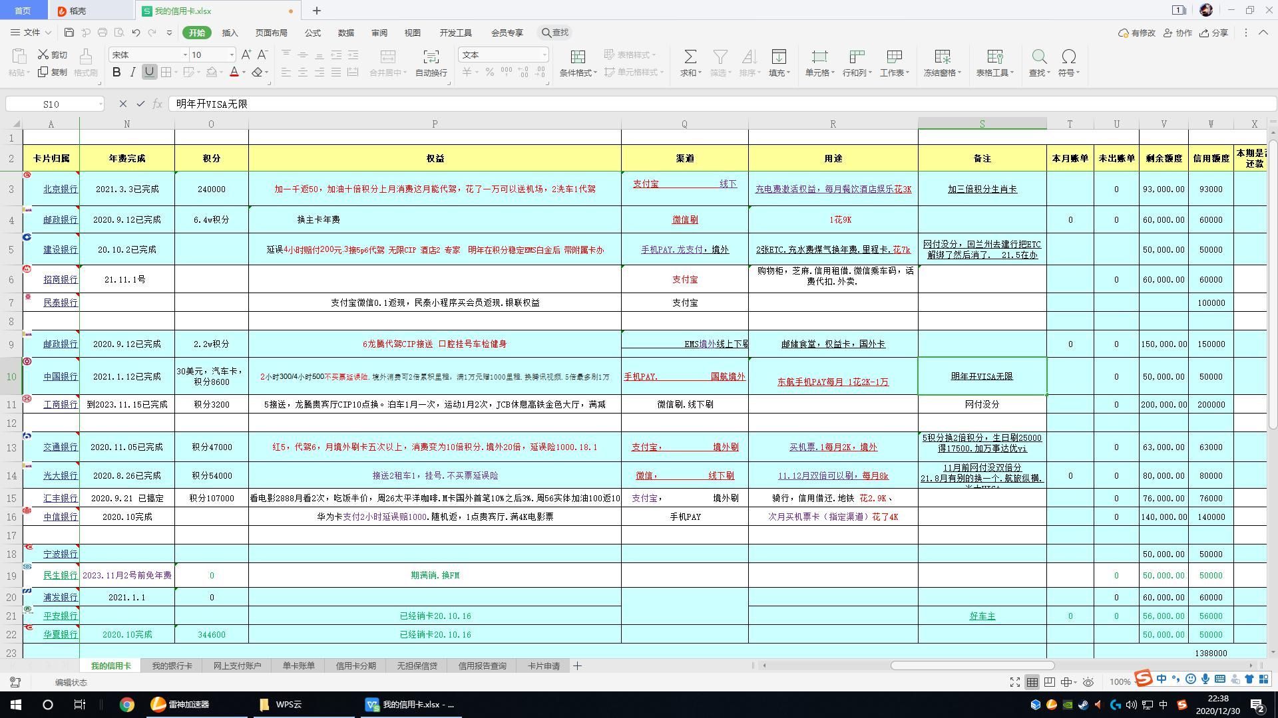Click the fx insert function icon
This screenshot has width=1278, height=718.
[158, 104]
